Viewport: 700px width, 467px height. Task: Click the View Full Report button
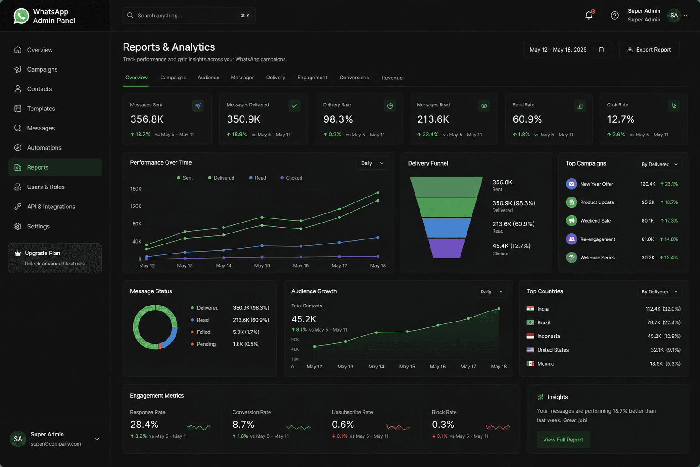[563, 440]
